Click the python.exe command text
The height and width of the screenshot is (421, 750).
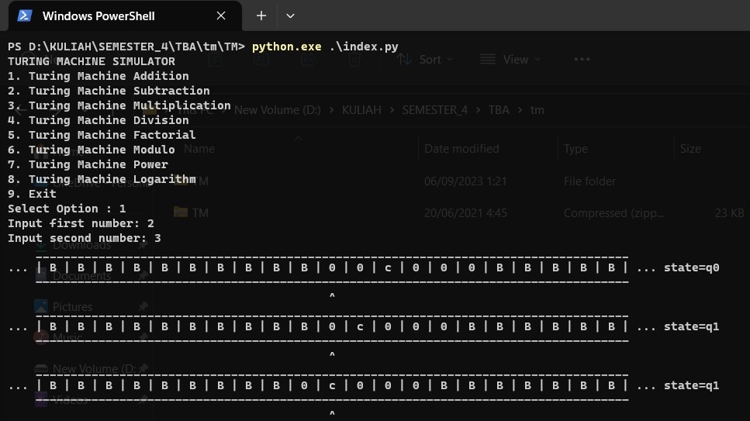tap(286, 47)
